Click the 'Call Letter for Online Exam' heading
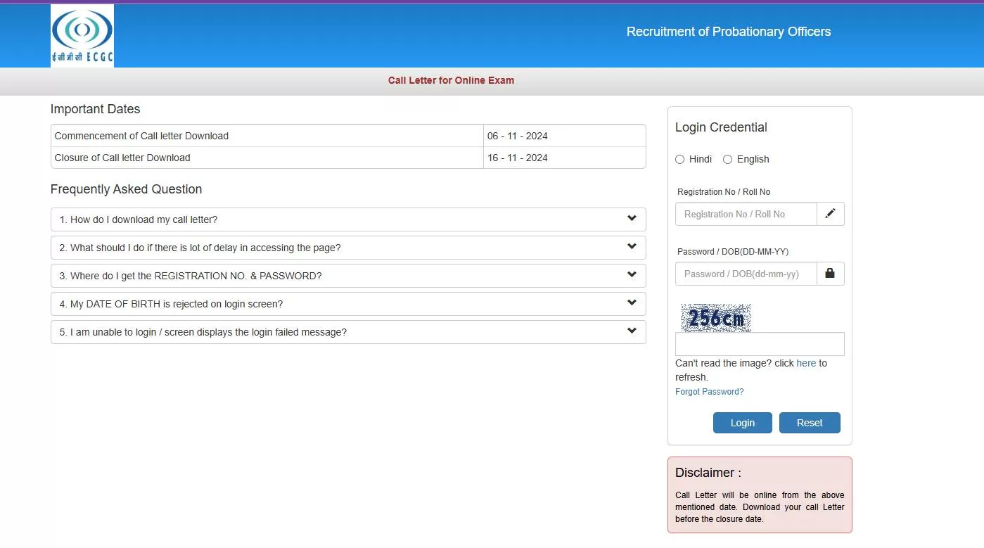The image size is (984, 548). 451,80
